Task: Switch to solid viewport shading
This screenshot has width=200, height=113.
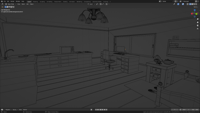Action: (x=192, y=4)
